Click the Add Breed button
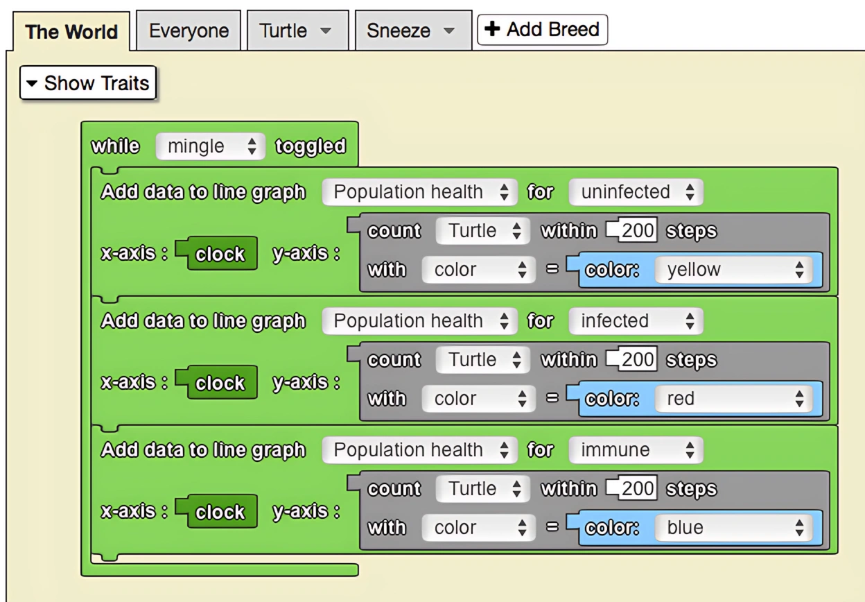The image size is (865, 602). 541,29
